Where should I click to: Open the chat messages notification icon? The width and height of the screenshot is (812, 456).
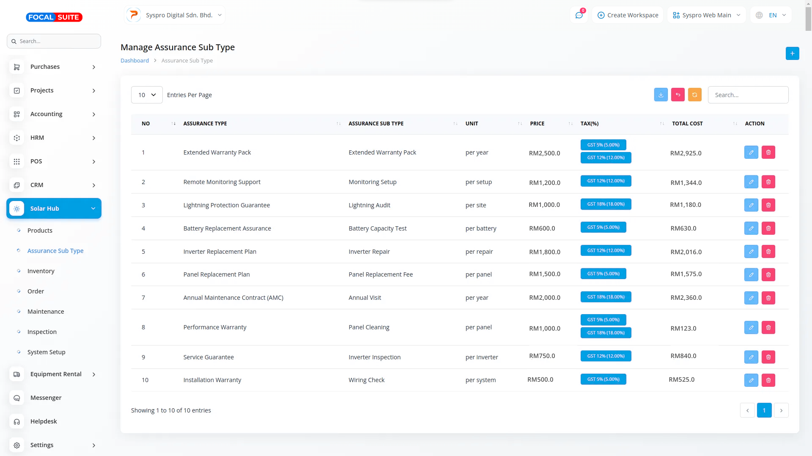tap(579, 15)
